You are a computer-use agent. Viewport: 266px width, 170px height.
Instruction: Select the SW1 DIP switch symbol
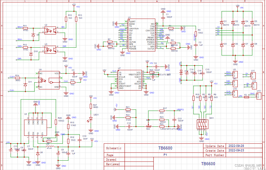pyautogui.click(x=203, y=124)
